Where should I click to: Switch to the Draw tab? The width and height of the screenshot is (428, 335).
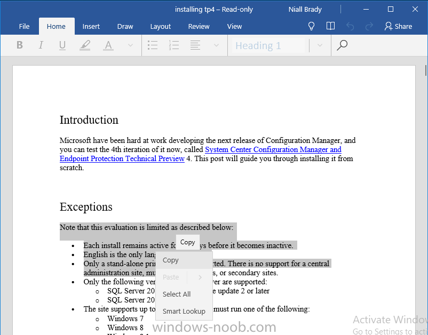pos(125,27)
